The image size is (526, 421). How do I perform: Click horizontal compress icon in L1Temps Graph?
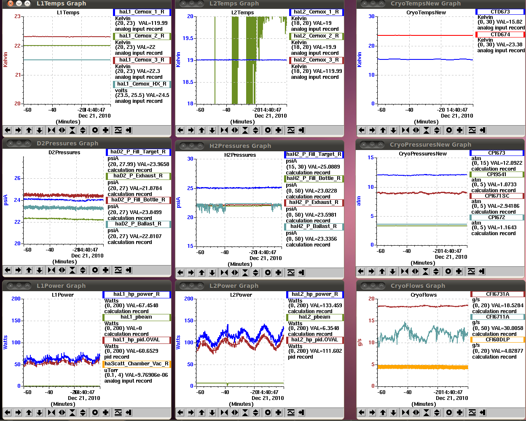pyautogui.click(x=51, y=130)
